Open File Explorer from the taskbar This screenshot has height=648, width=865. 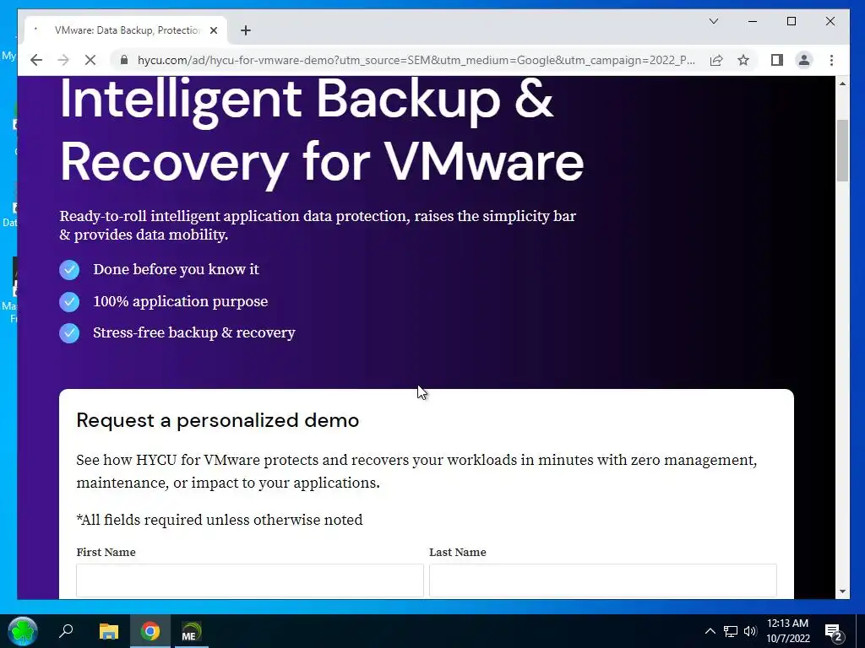109,631
